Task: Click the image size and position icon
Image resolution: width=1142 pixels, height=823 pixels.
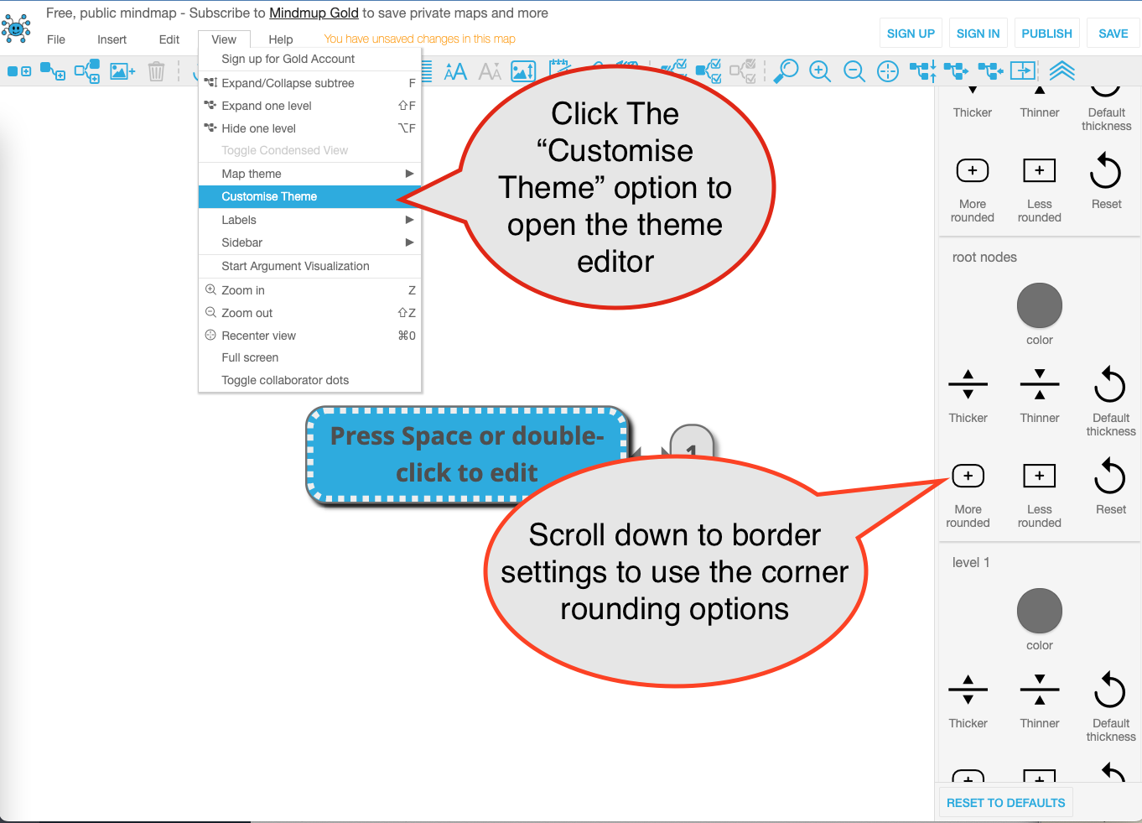Action: pos(523,71)
